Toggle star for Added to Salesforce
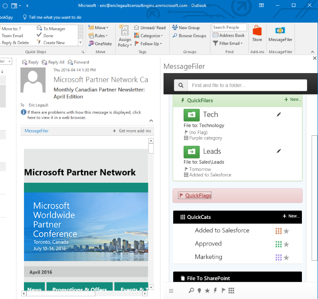The height and width of the screenshot is (299, 318). coord(286,231)
